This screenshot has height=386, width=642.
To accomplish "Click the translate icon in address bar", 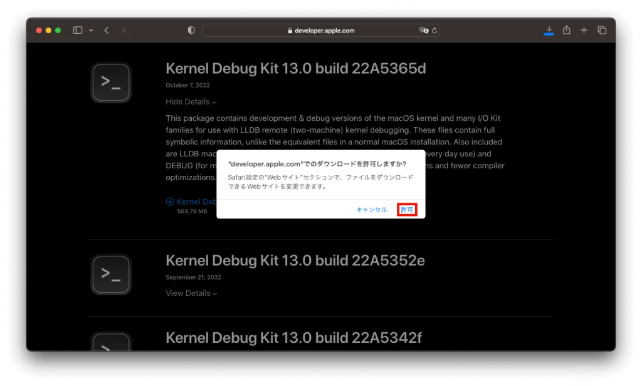I will click(x=424, y=30).
